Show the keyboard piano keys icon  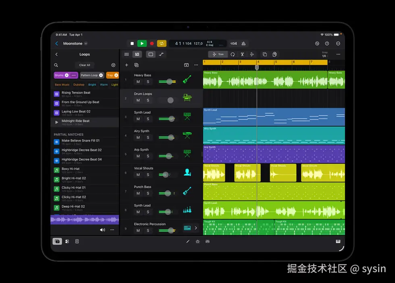pos(338,242)
